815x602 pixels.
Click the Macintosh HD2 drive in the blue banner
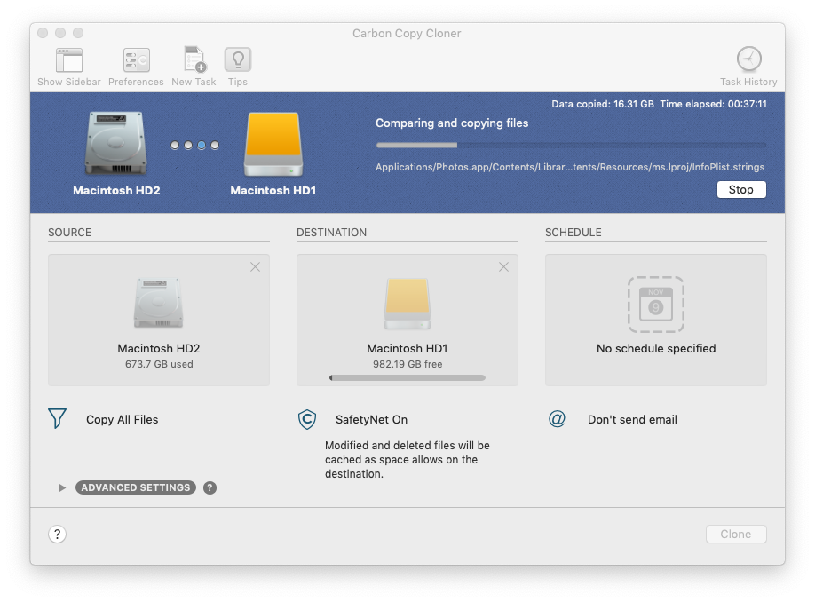coord(116,143)
